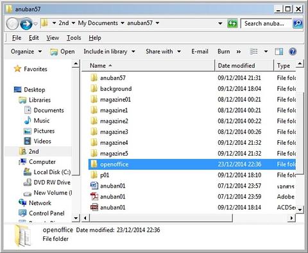The image size is (308, 253).
Task: Click the Control Panel icon
Action: (x=22, y=213)
